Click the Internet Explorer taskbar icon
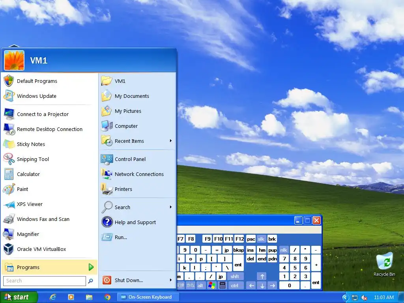The height and width of the screenshot is (303, 404). point(53,297)
